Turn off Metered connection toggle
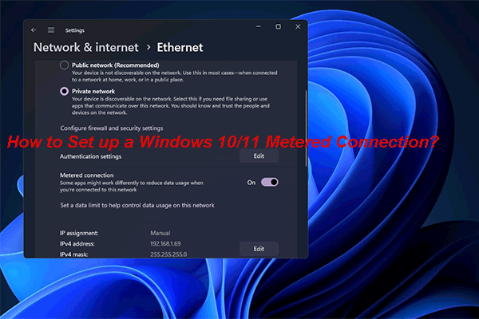Viewport: 479px width, 319px height. pos(270,183)
